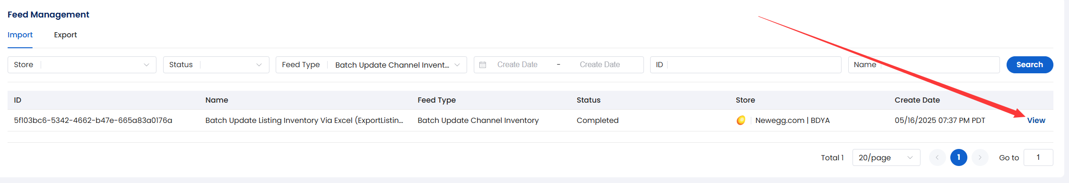Click the start Create Date field

(517, 65)
